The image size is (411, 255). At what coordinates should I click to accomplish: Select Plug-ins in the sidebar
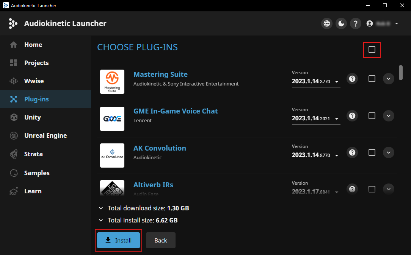coord(45,99)
